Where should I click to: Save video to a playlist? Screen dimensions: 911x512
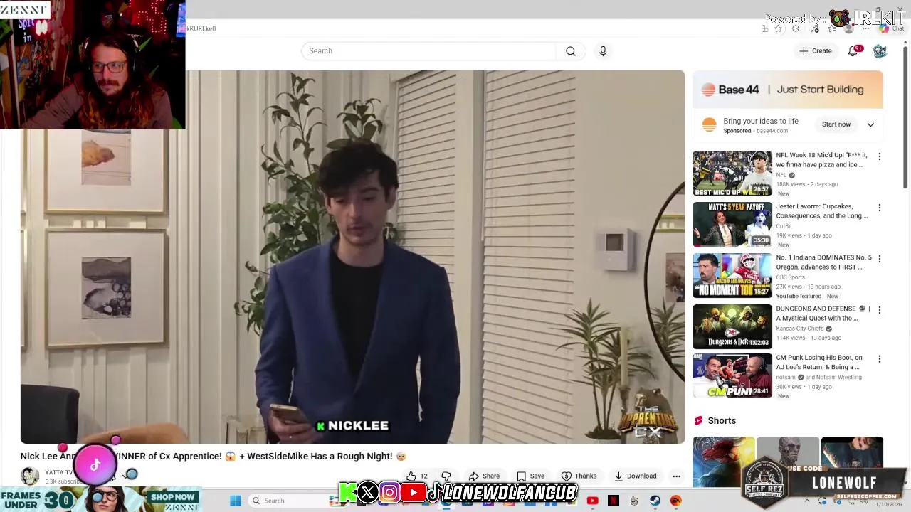click(x=531, y=476)
